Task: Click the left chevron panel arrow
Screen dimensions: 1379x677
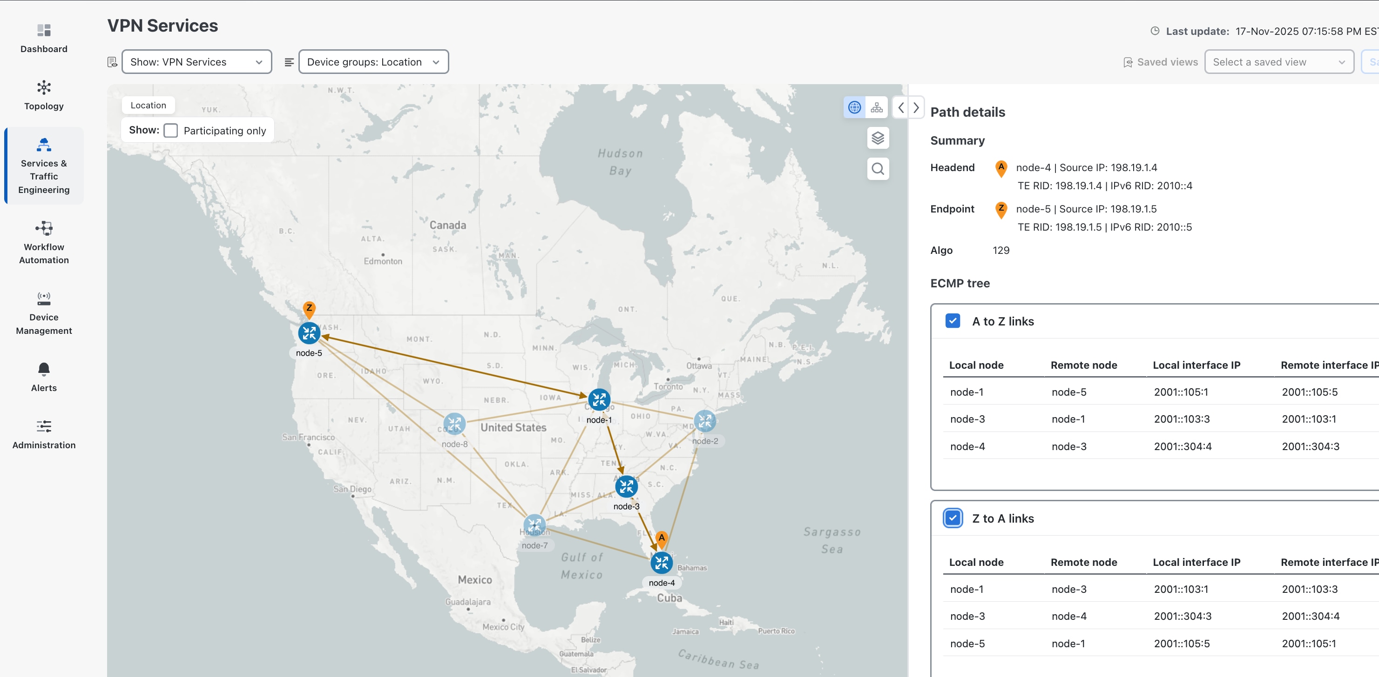Action: pos(901,107)
